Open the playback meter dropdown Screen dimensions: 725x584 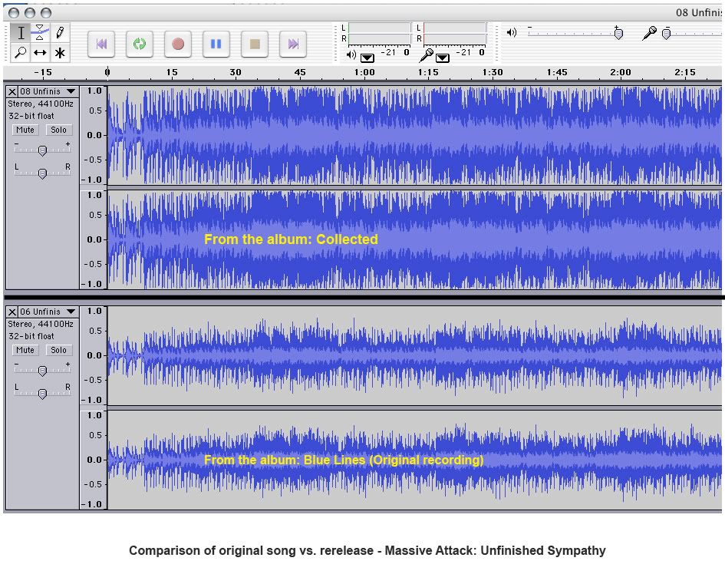367,58
